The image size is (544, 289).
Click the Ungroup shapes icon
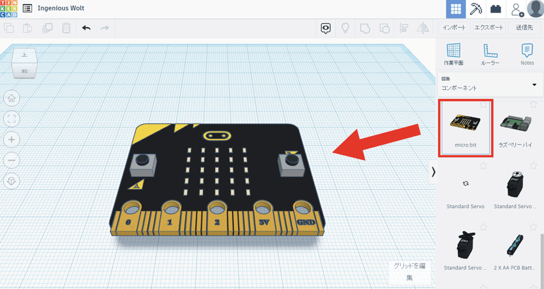[x=384, y=28]
